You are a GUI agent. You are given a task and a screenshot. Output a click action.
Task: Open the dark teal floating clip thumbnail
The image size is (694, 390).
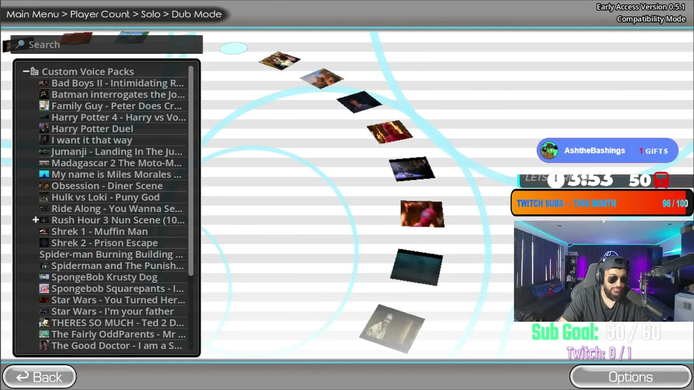pyautogui.click(x=416, y=266)
